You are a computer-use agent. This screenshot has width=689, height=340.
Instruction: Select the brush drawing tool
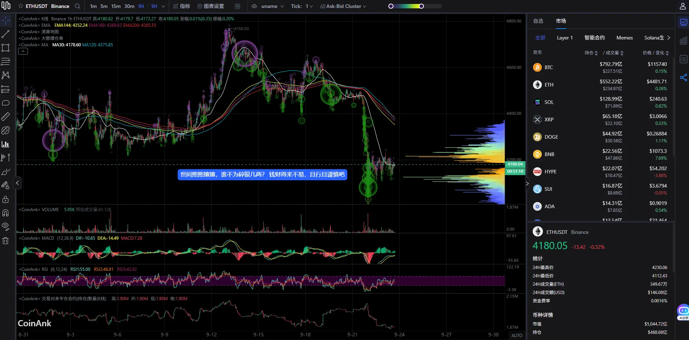point(6,172)
